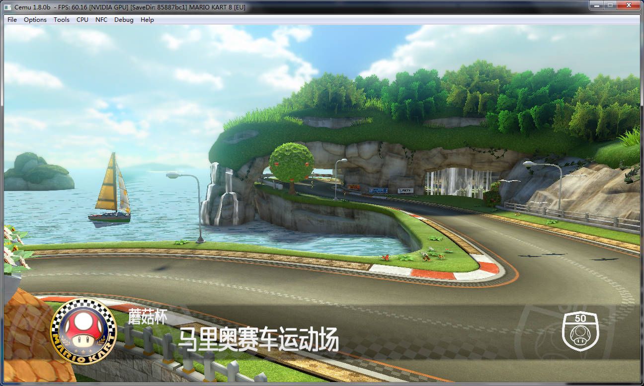Close the Cemu emulator window

tap(628, 5)
